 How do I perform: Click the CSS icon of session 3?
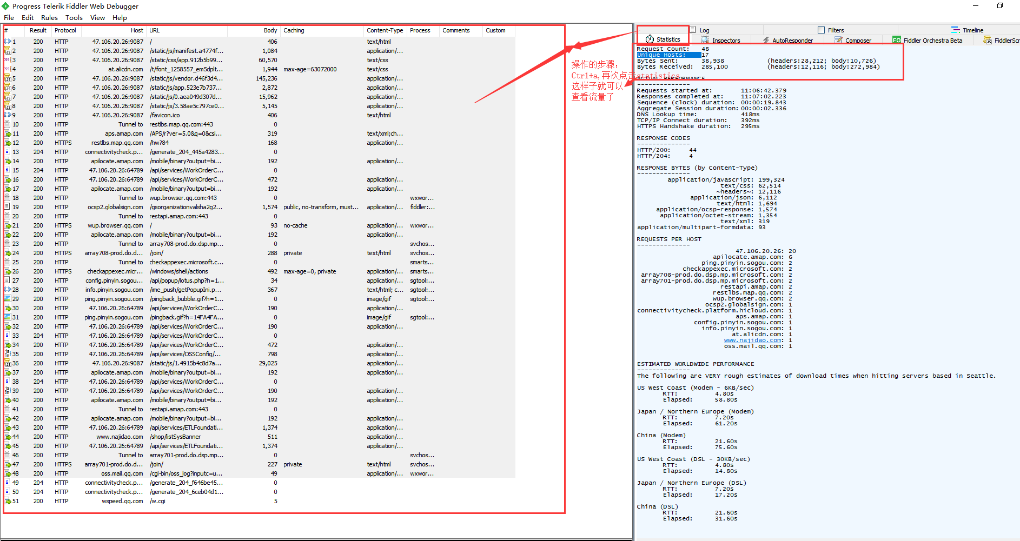point(8,60)
